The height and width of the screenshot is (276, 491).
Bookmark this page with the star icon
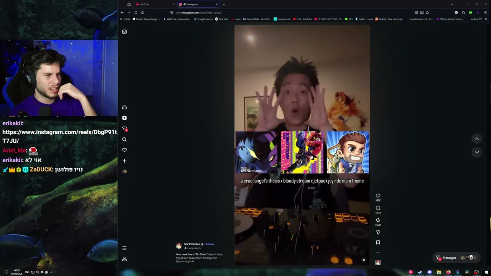(x=427, y=12)
